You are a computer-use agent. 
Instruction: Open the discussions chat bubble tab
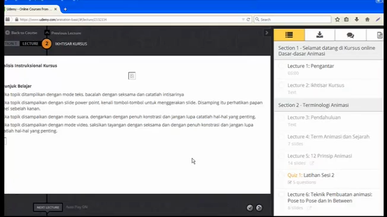350,35
